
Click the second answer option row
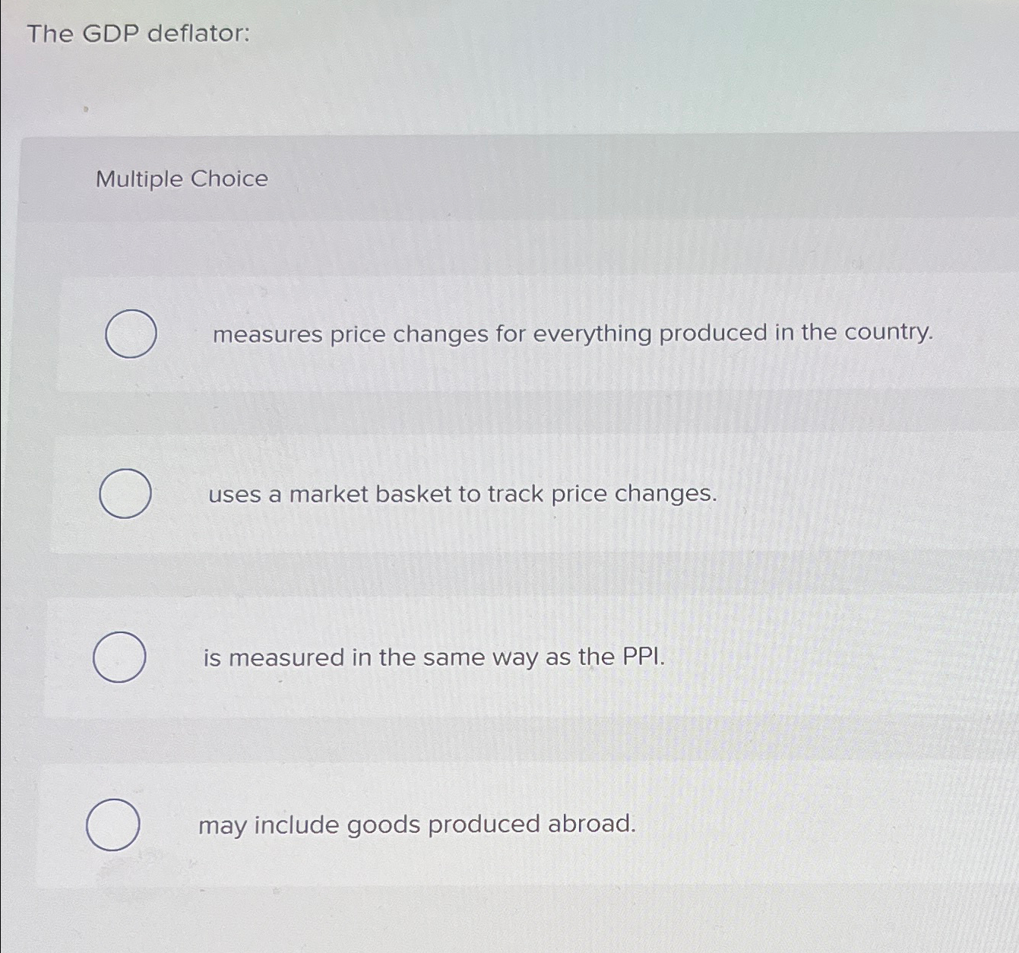pyautogui.click(x=509, y=495)
